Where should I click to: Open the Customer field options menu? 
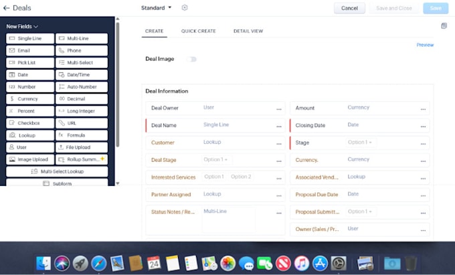(x=279, y=144)
